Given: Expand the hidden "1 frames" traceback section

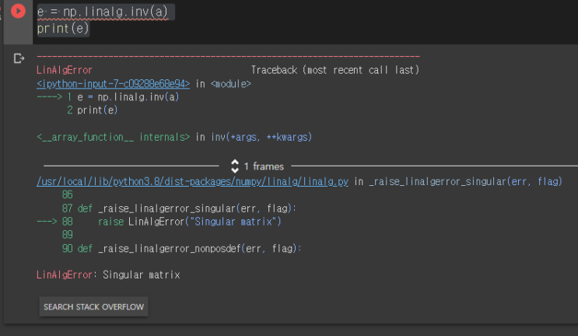Looking at the screenshot, I should 257,166.
